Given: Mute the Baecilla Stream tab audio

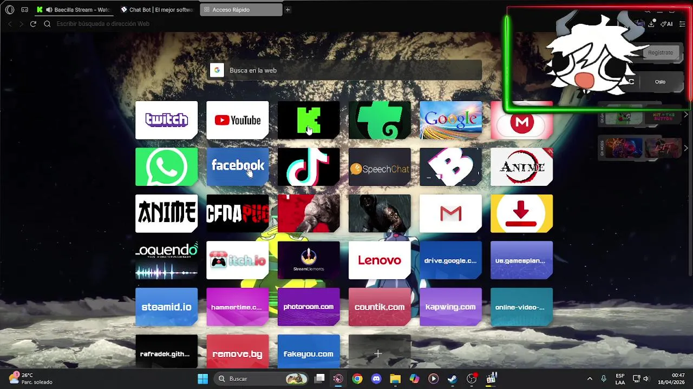Looking at the screenshot, I should point(49,10).
